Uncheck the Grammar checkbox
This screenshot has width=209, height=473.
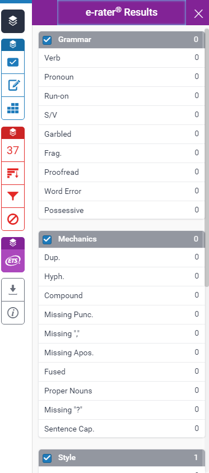(x=47, y=40)
